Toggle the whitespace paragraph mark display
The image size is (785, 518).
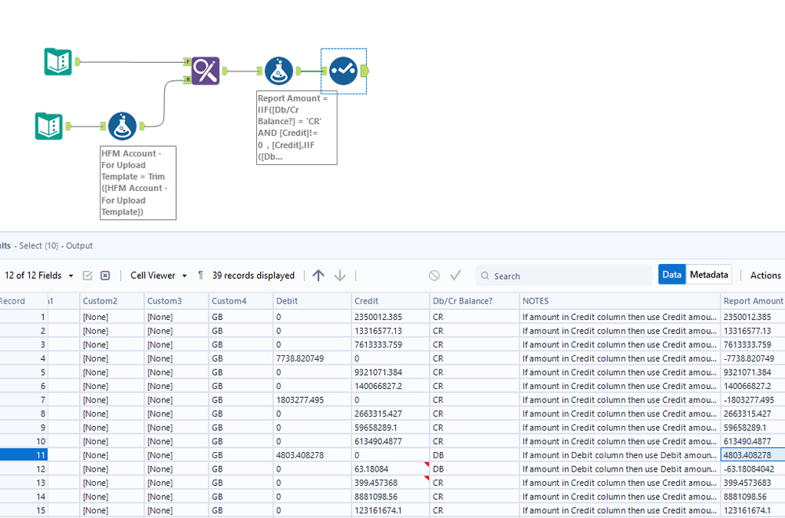(x=200, y=275)
